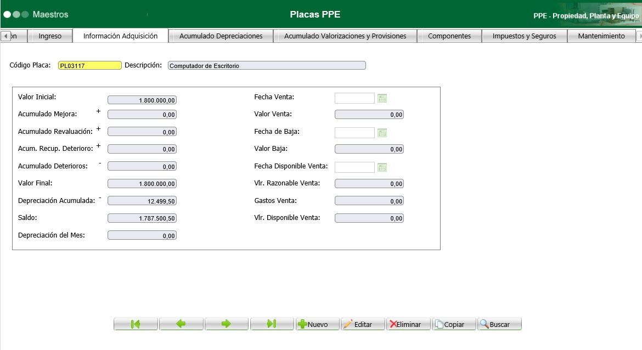Click PPE - Propiedad, Planta y Equipo text

tap(586, 16)
